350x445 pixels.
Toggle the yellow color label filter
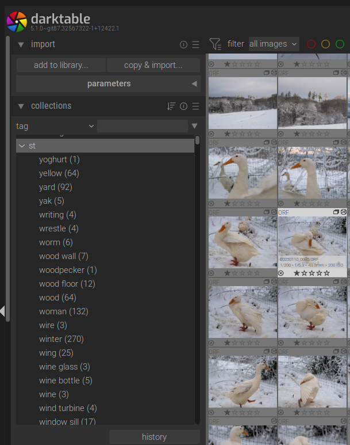coord(325,44)
